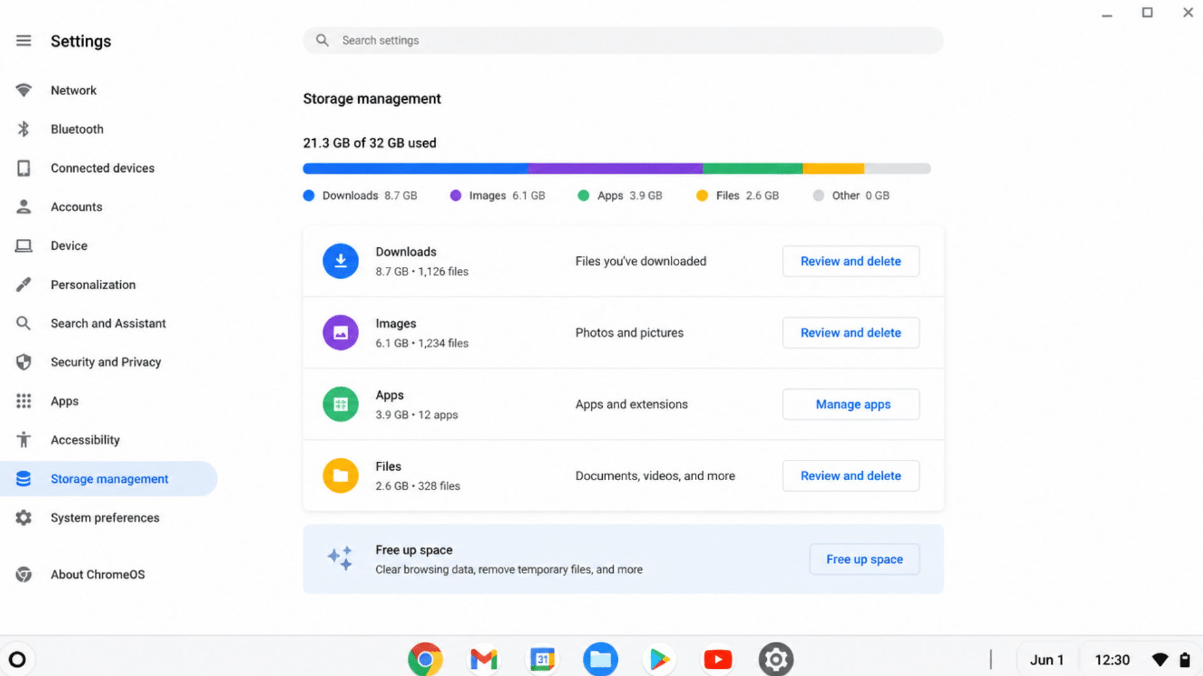Open Accessibility settings section
This screenshot has width=1203, height=676.
pyautogui.click(x=85, y=439)
